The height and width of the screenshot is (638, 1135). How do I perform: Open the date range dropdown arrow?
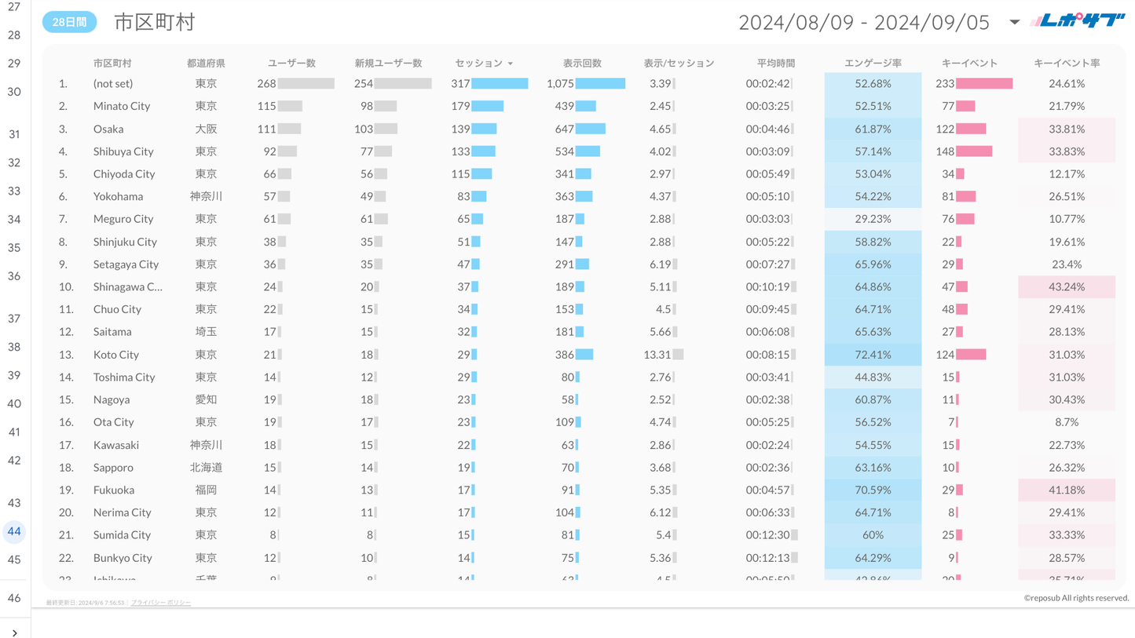coord(1014,22)
